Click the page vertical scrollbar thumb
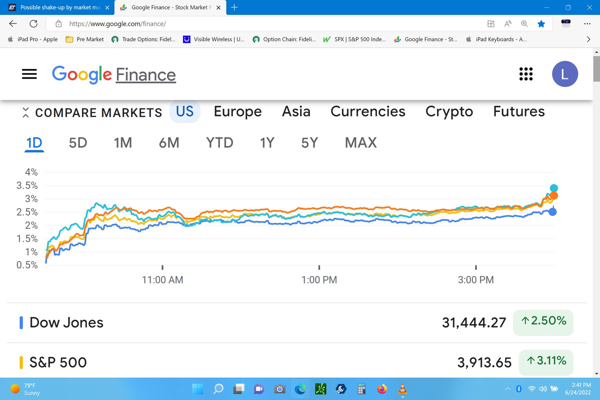This screenshot has width=600, height=400. [596, 69]
